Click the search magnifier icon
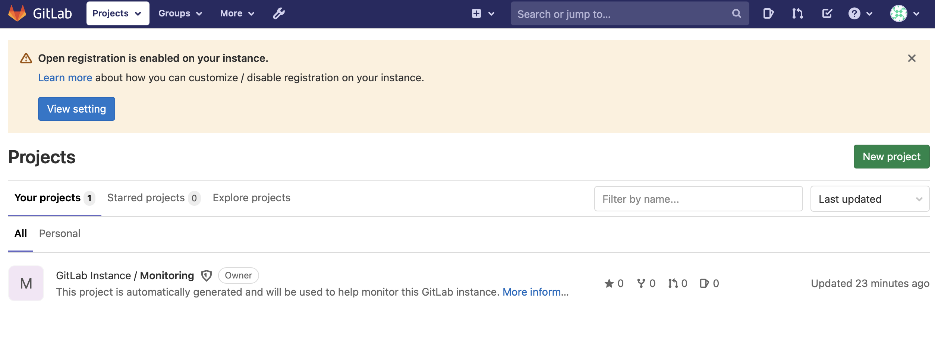The width and height of the screenshot is (935, 337). pos(736,13)
